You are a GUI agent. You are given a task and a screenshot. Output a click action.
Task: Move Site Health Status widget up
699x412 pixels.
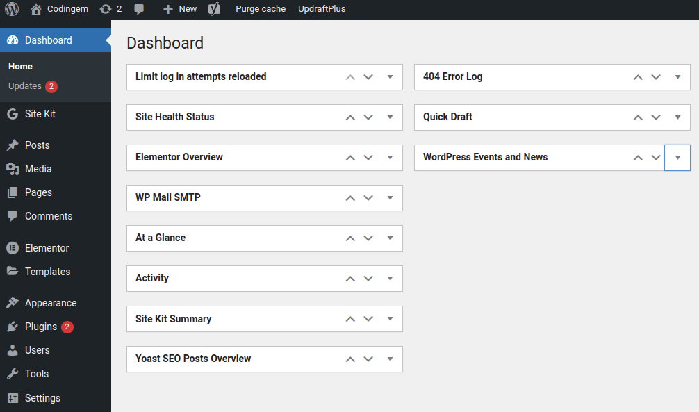click(x=350, y=117)
